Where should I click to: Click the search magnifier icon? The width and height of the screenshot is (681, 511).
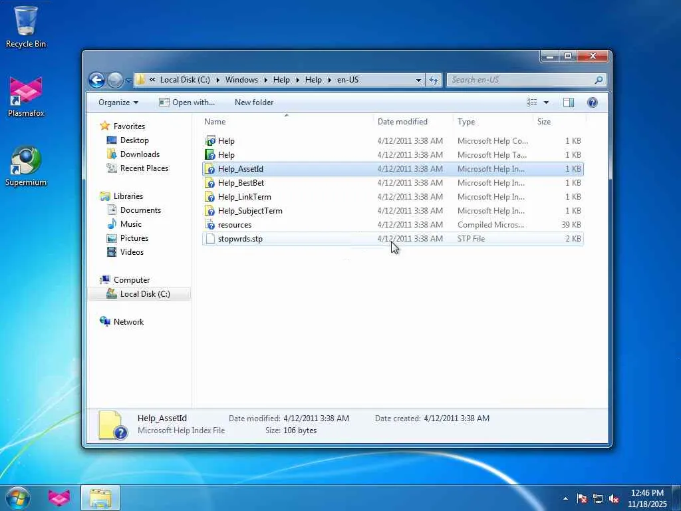[x=599, y=80]
